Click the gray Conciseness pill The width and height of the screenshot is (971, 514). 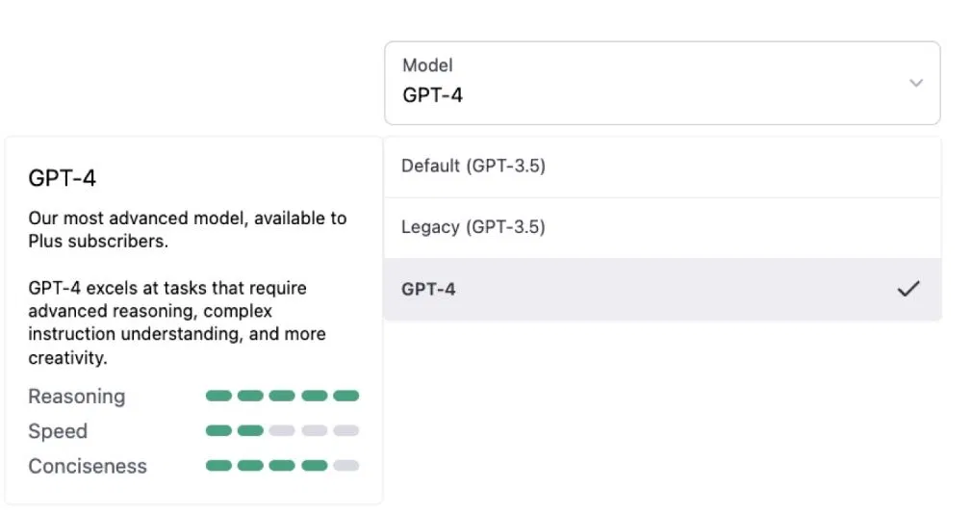click(x=345, y=466)
